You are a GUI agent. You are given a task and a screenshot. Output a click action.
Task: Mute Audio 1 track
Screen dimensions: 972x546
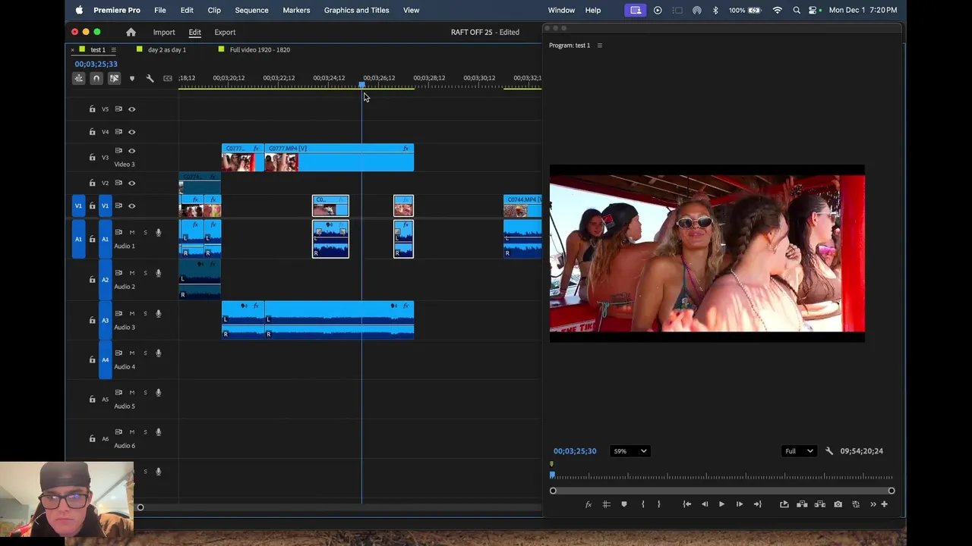(x=131, y=232)
